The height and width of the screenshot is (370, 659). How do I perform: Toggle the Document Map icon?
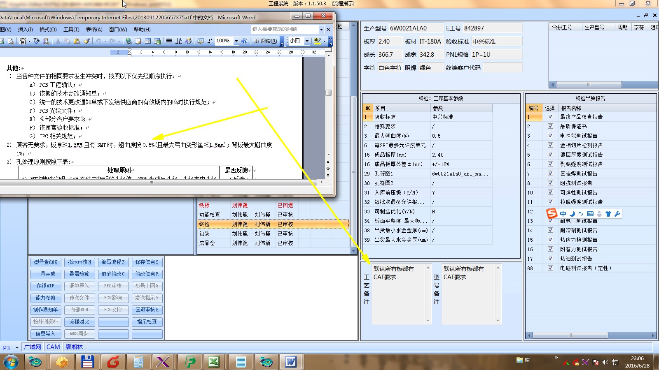tap(200, 41)
